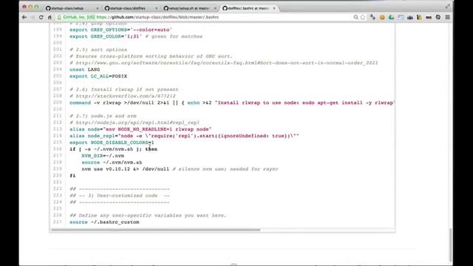Select line number 216

click(x=58, y=149)
